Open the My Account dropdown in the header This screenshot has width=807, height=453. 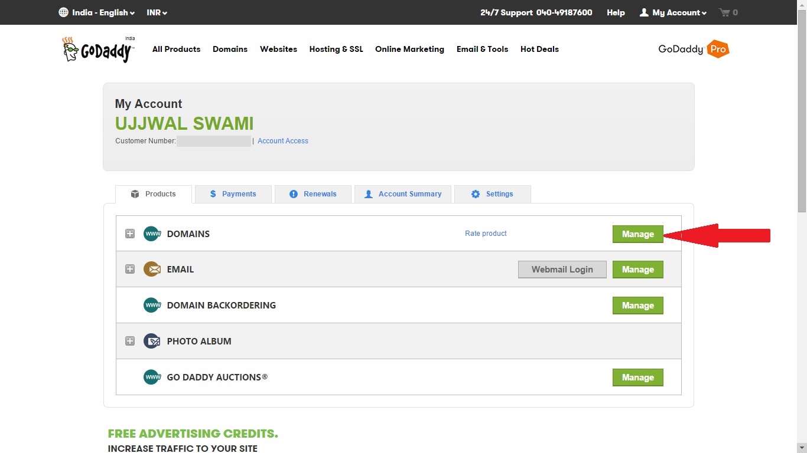click(673, 12)
